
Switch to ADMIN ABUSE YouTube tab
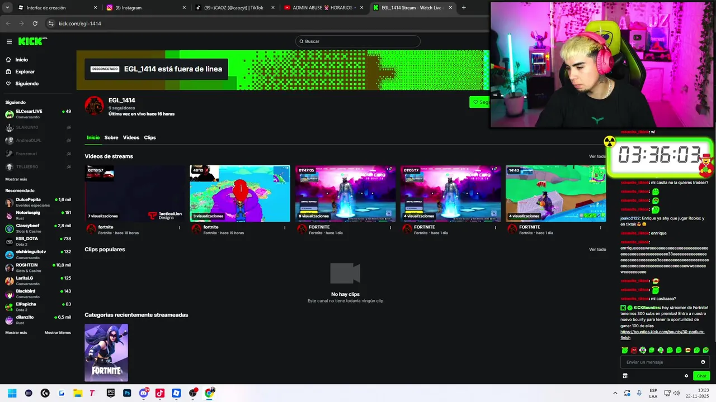[323, 8]
